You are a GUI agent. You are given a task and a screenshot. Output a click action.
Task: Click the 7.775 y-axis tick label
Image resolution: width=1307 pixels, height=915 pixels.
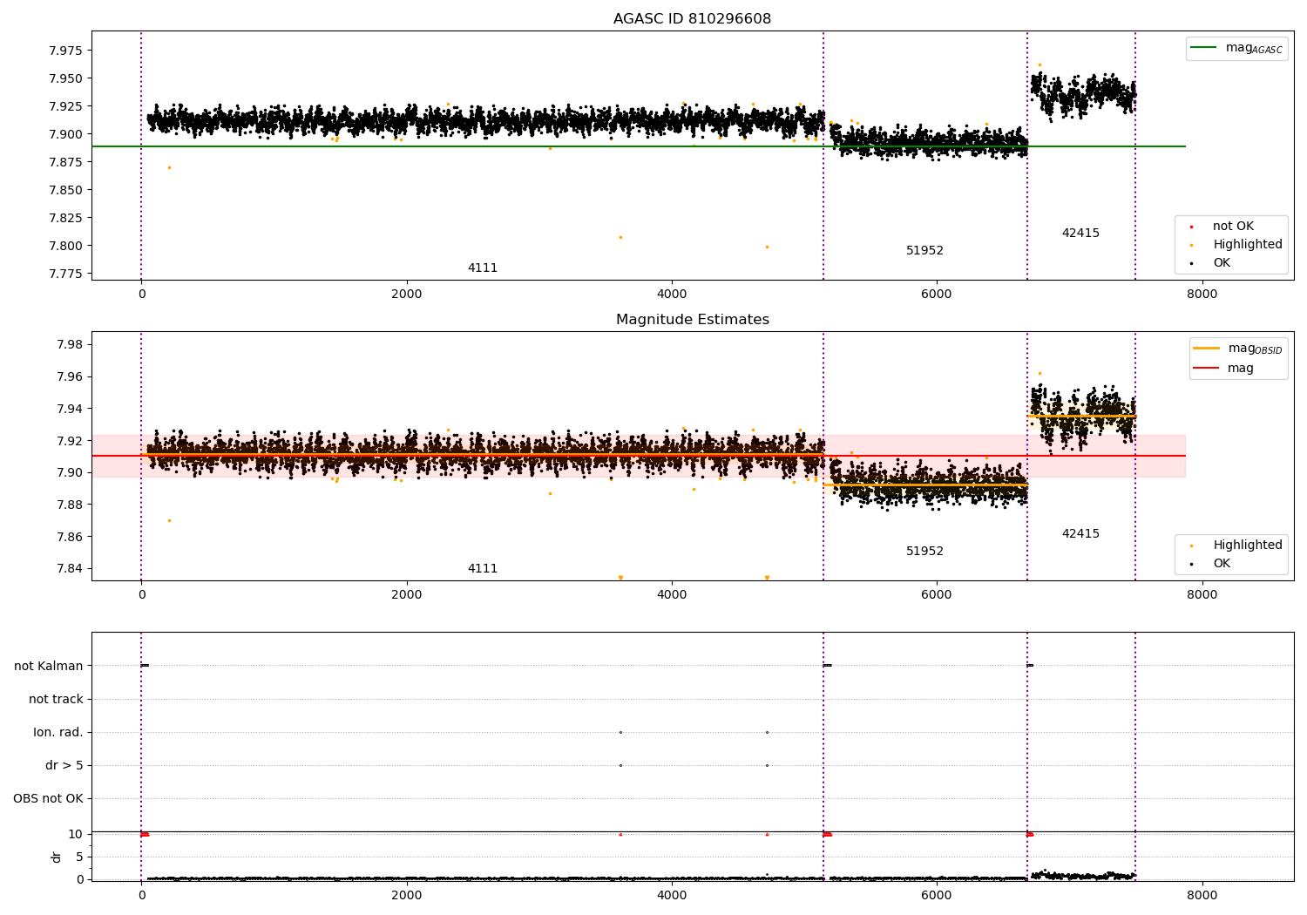pos(65,274)
